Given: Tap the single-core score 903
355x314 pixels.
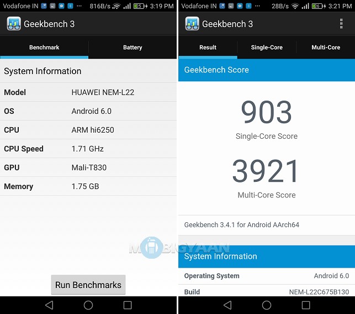Looking at the screenshot, I should [267, 112].
